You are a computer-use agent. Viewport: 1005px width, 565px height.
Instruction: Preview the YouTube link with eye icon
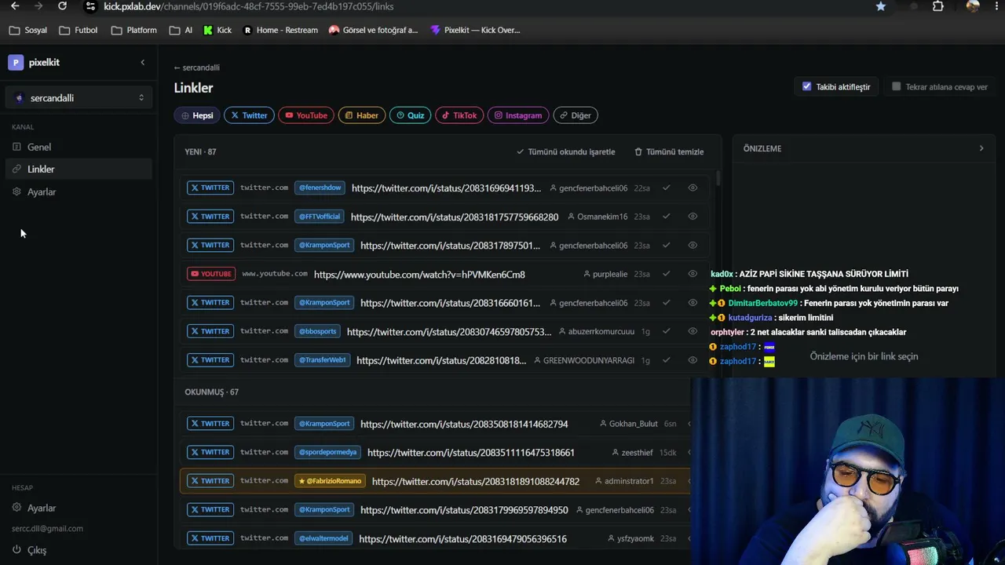(x=693, y=274)
